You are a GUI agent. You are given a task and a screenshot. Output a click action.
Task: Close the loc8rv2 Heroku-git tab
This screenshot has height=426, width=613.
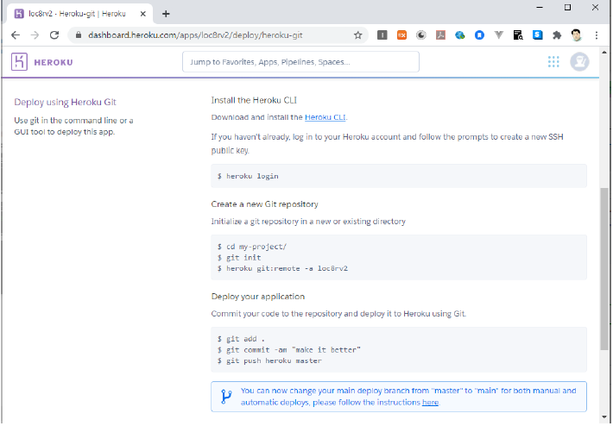pyautogui.click(x=143, y=14)
